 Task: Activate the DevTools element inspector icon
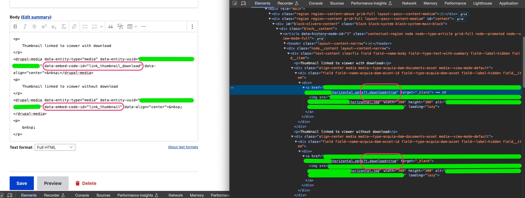pyautogui.click(x=235, y=3)
